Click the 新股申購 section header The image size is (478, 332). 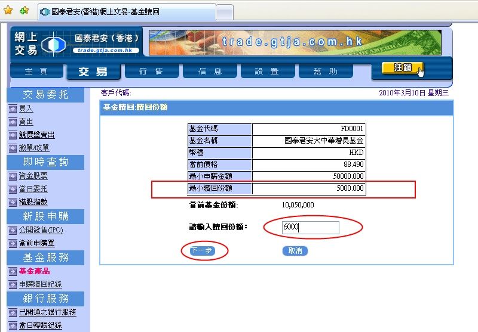pos(45,216)
